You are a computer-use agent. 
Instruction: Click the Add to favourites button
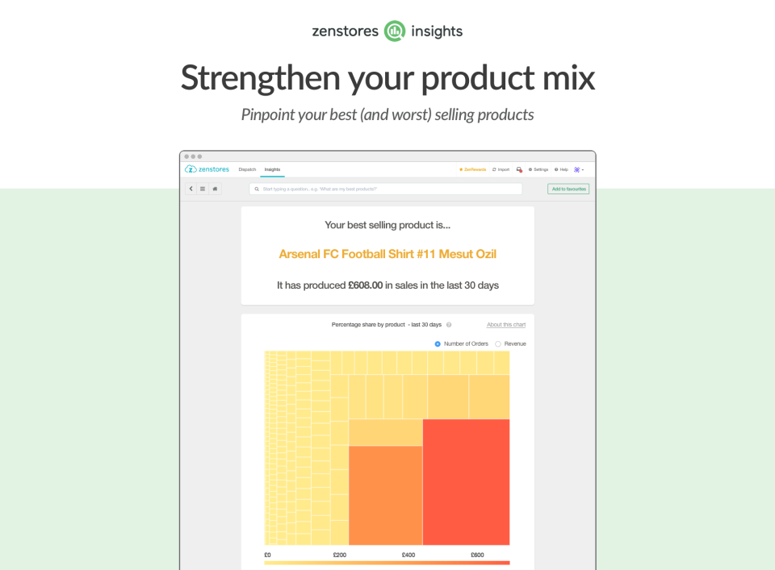[568, 189]
